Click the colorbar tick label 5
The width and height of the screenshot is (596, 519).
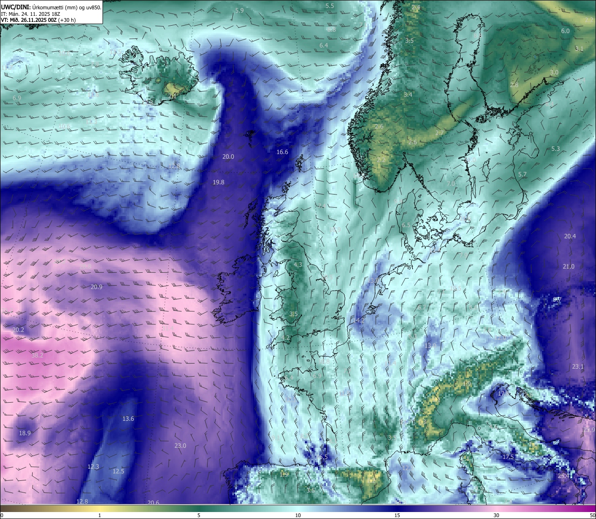pyautogui.click(x=199, y=515)
